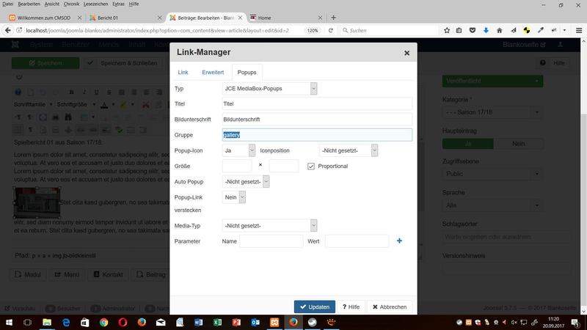
Task: Click the eyedropper color picker toolbar icon
Action: [x=540, y=30]
